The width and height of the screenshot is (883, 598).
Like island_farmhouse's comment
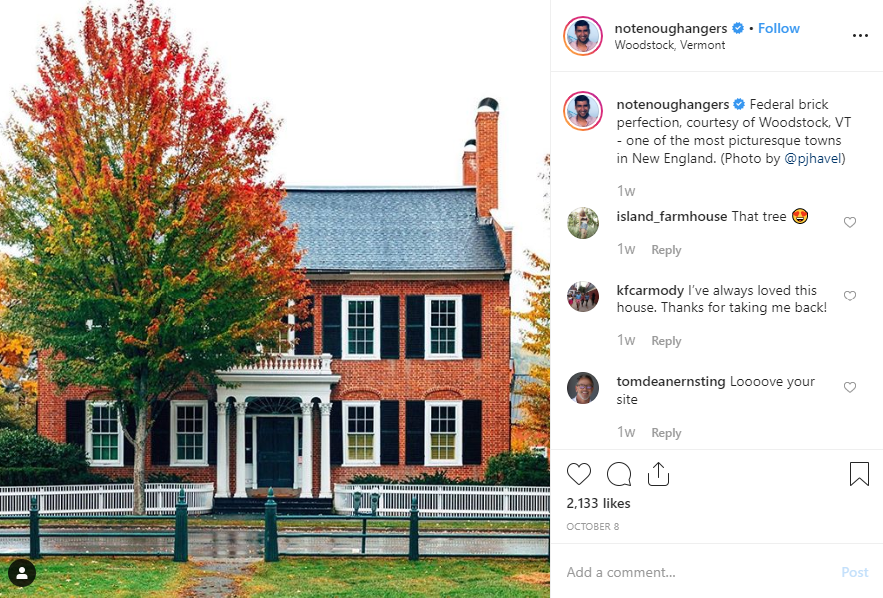(850, 222)
